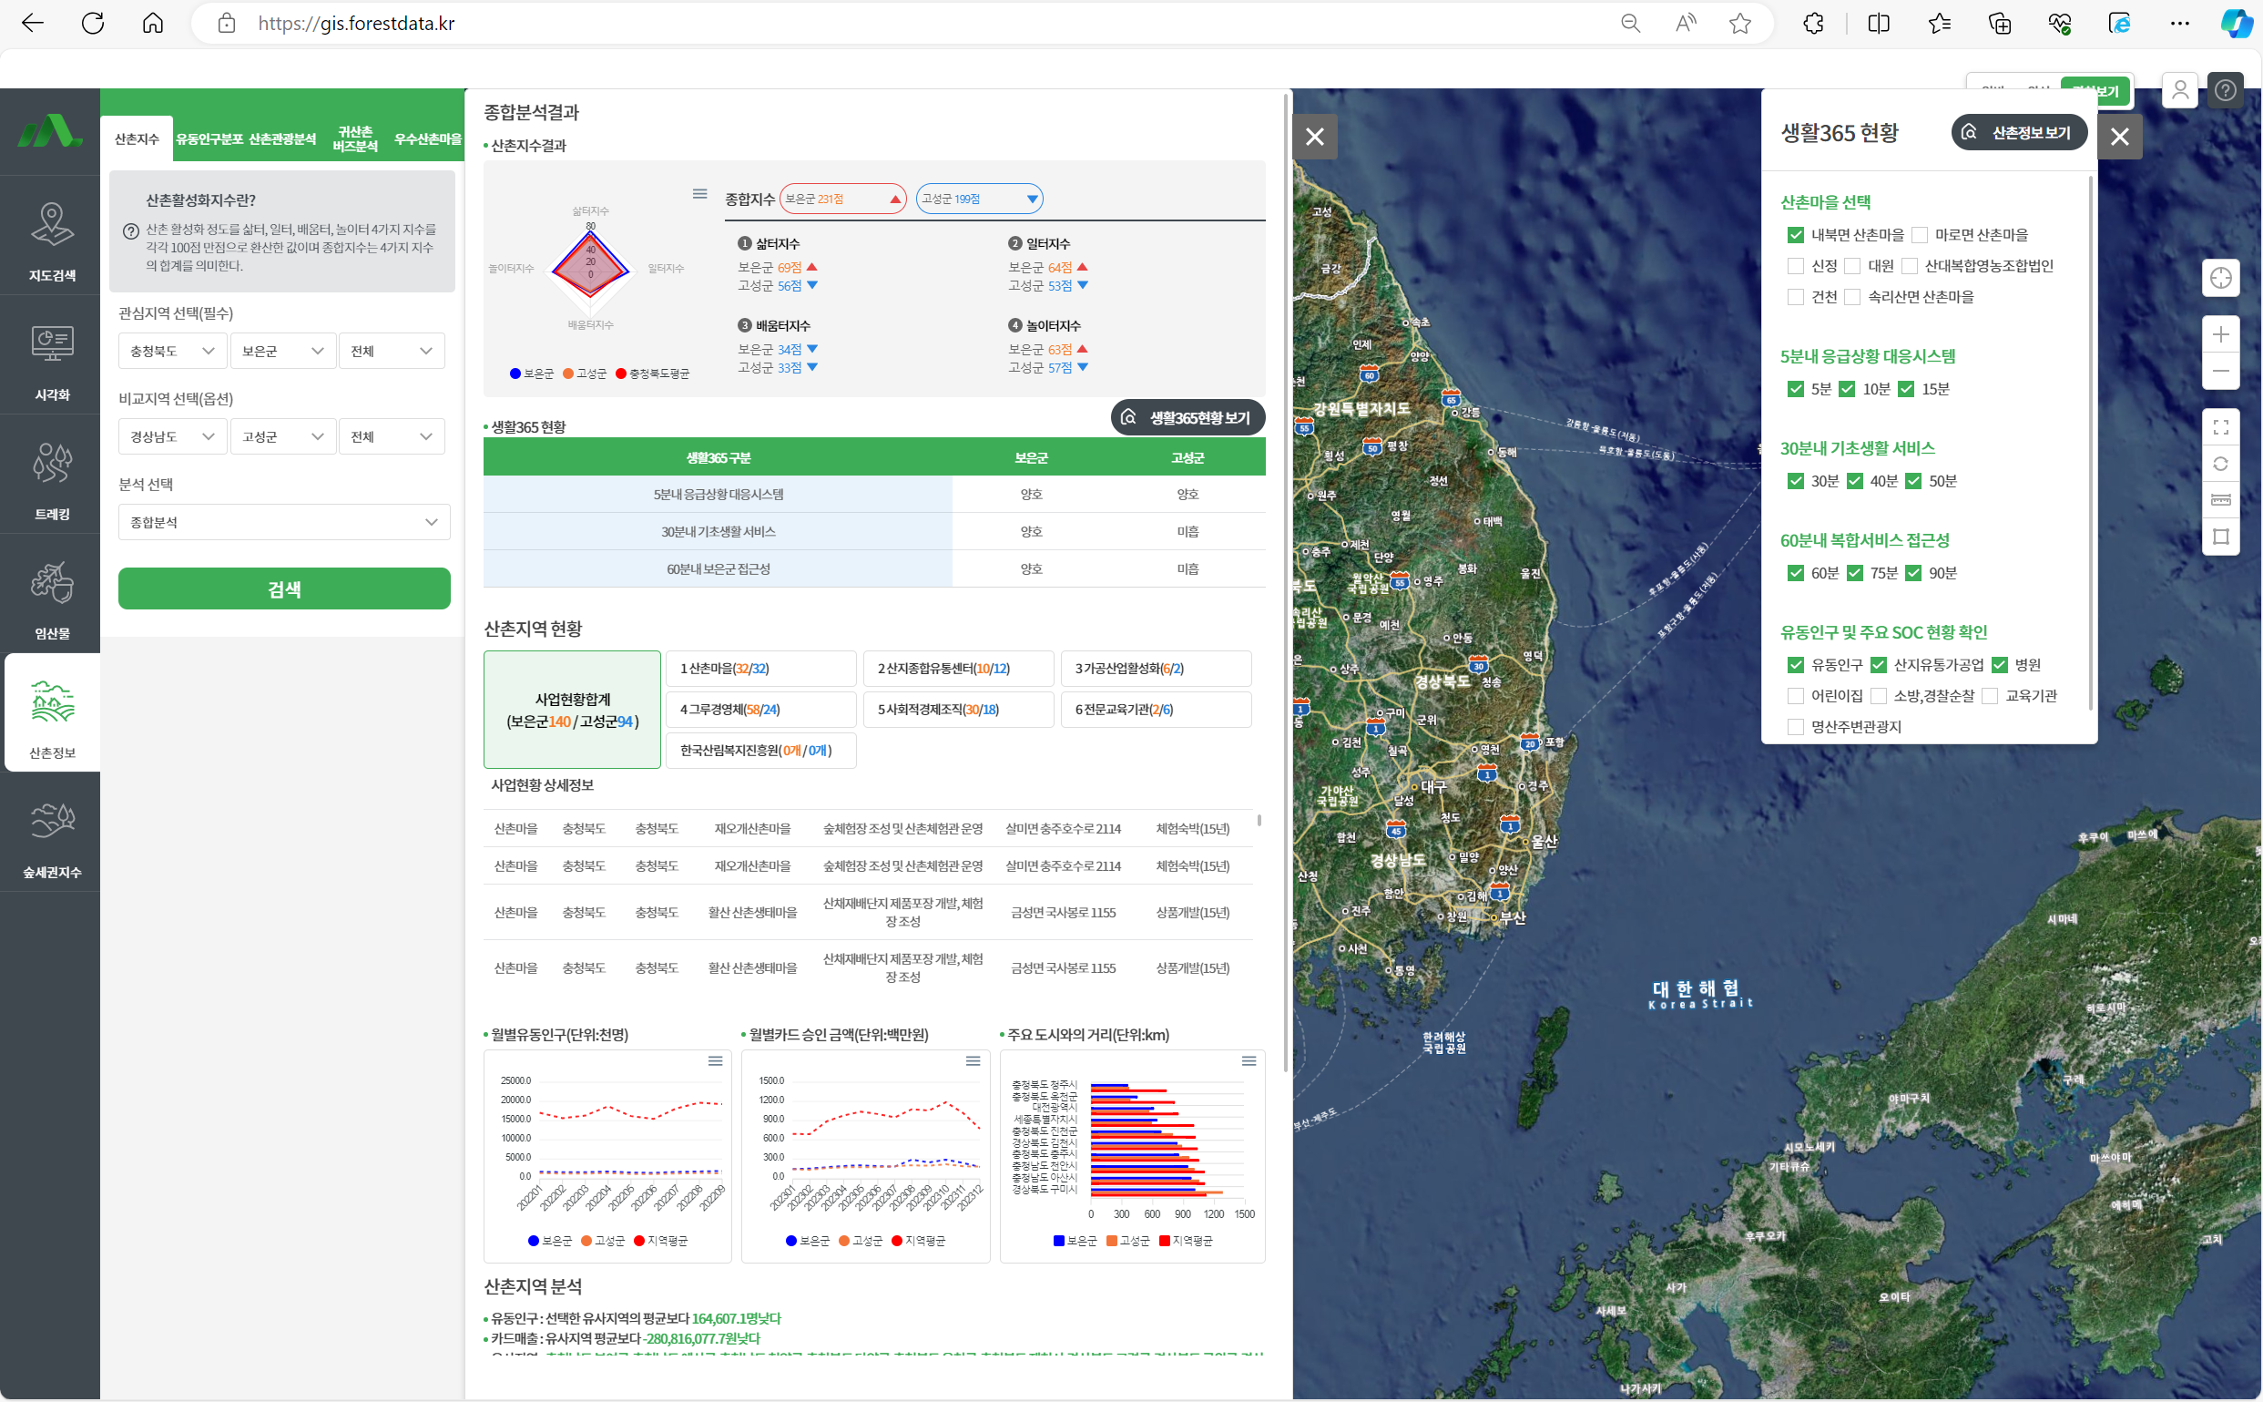
Task: Click the map fullscreen icon
Action: (x=2220, y=427)
